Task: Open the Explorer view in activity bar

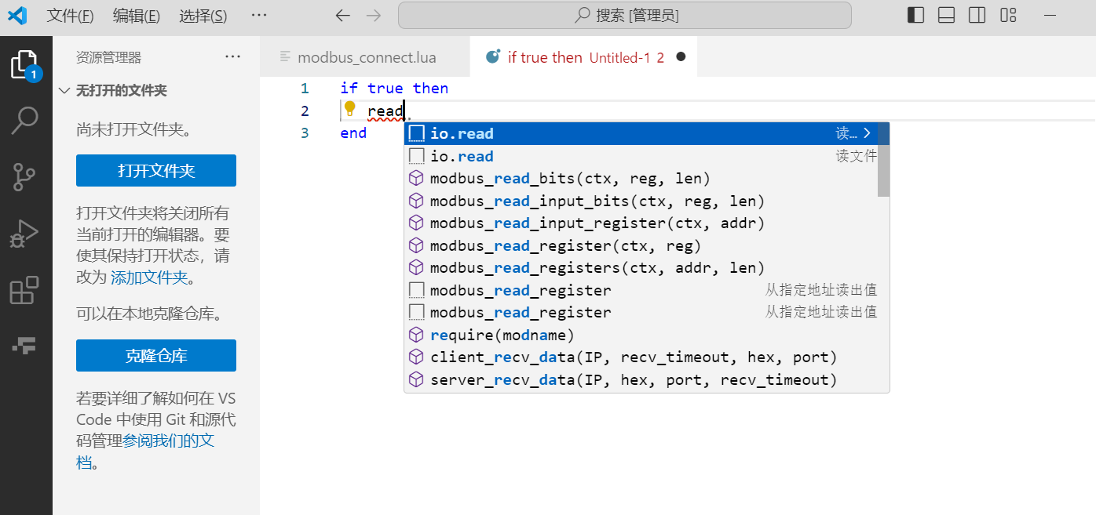Action: 25,64
